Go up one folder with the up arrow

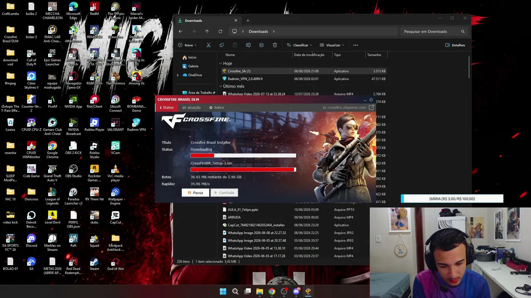tap(207, 31)
